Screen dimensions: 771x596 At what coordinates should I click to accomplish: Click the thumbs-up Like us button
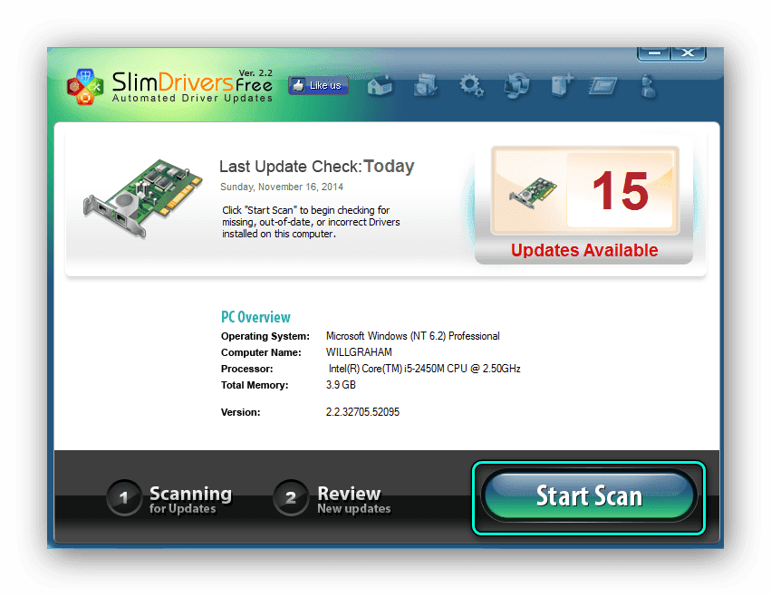pyautogui.click(x=319, y=85)
